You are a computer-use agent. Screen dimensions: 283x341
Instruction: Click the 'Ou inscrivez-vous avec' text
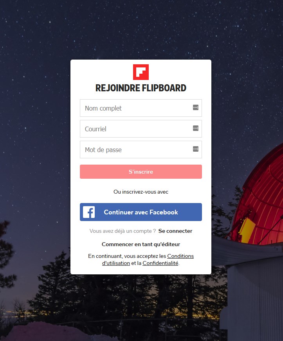coord(141,192)
